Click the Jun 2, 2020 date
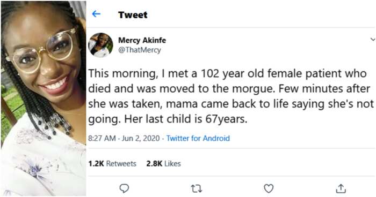 [x=141, y=138]
